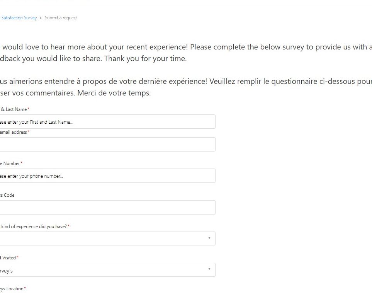Screen dimensions: 372x293
Task: Click the 'Submit a request' breadcrumb text
Action: coord(61,18)
